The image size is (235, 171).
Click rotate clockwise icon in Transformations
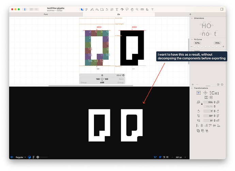[218, 111]
